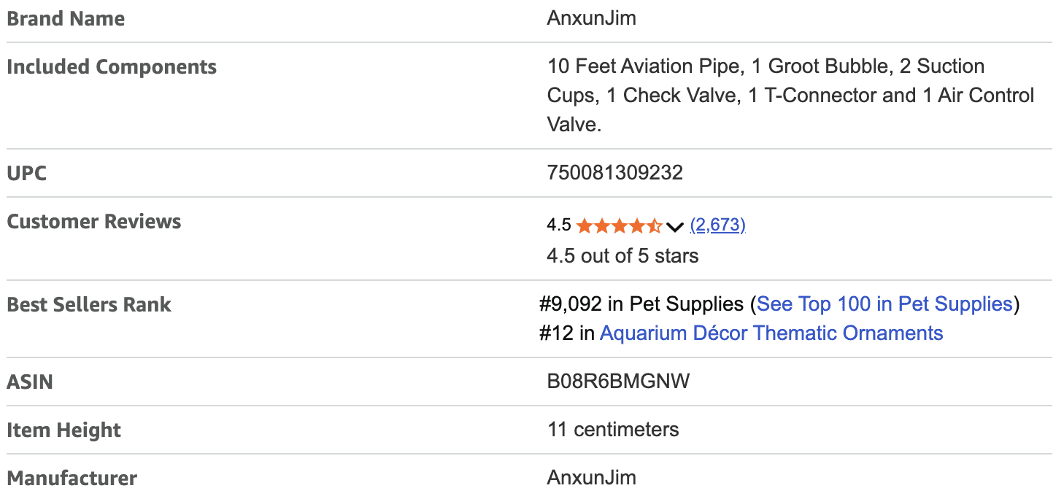The width and height of the screenshot is (1064, 499).
Task: Click the 4.5 rating number beside stars
Action: tap(559, 225)
